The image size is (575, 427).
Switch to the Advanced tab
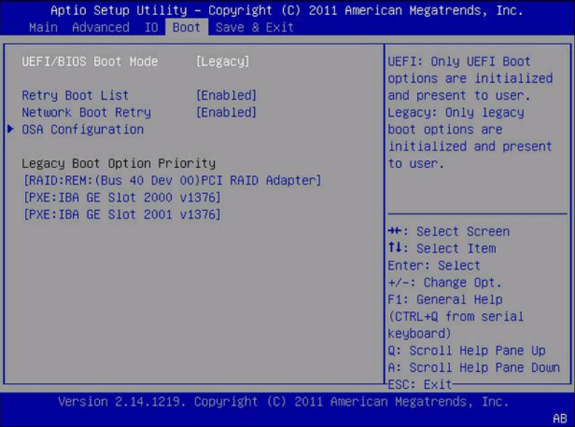point(101,27)
